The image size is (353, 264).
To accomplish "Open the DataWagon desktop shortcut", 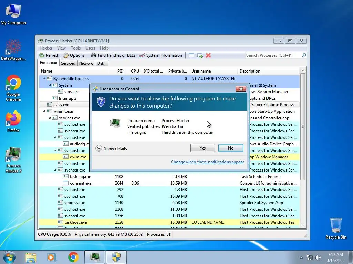I will pos(13,50).
